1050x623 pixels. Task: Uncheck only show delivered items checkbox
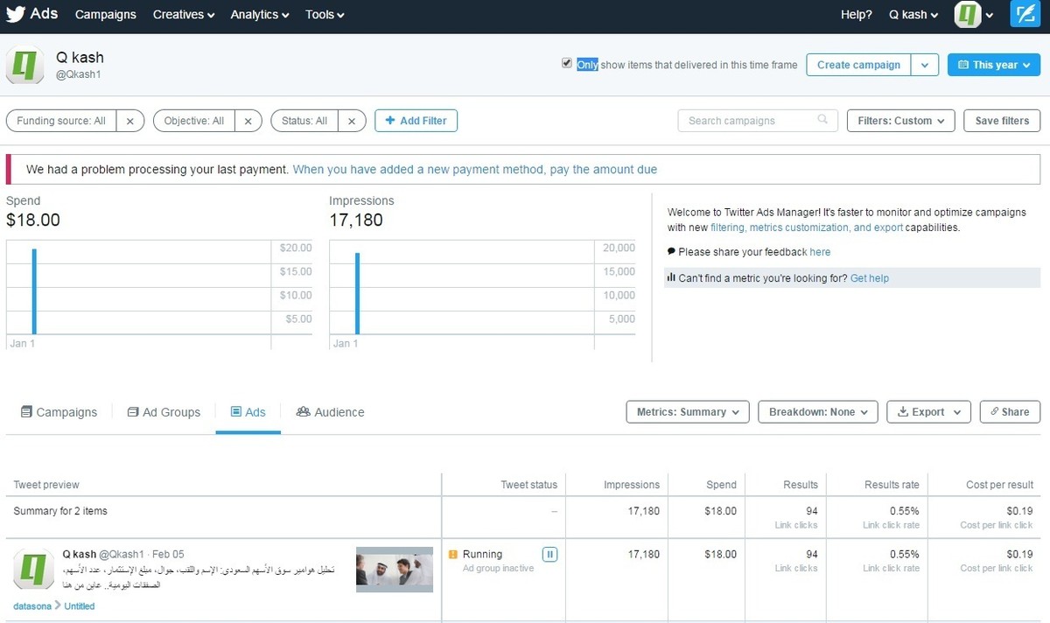567,64
